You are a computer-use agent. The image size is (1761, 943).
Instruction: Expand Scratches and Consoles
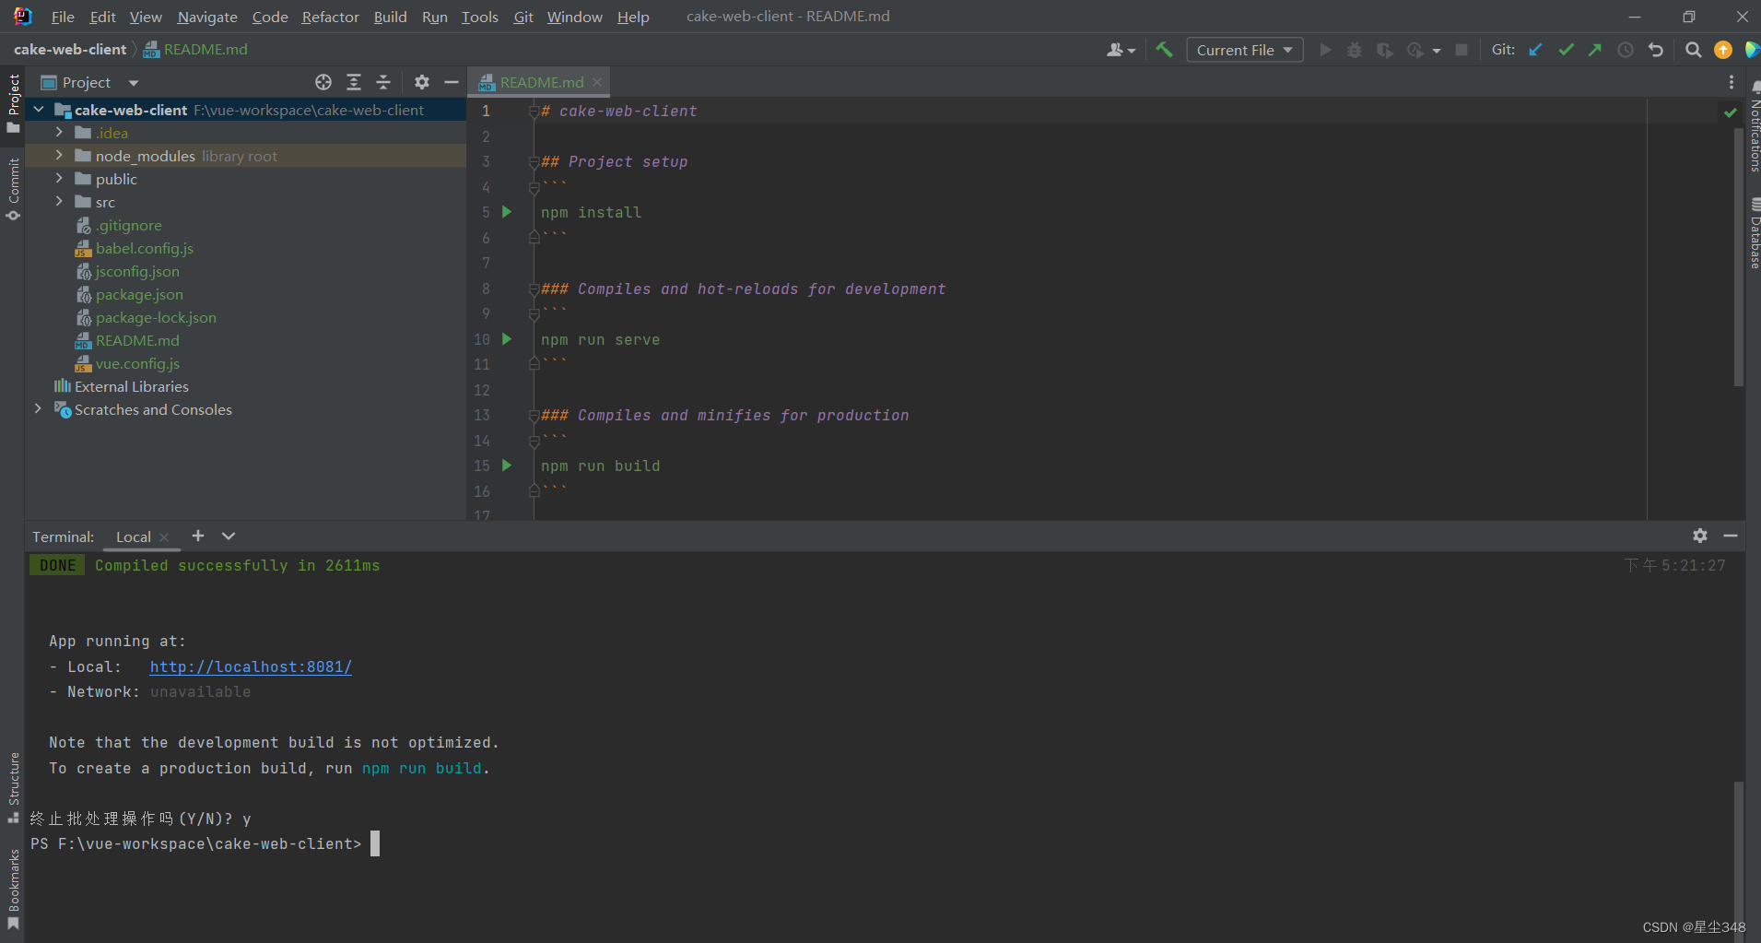coord(38,409)
